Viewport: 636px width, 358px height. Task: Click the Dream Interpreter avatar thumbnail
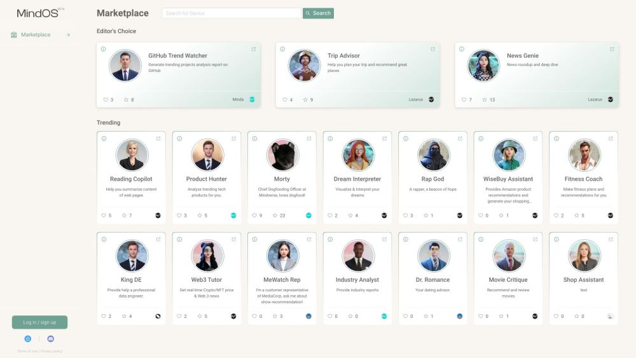358,155
